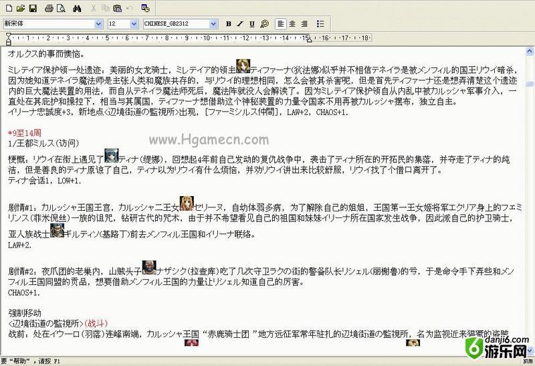Click the Find binoculars icon
Viewport: 535px width, 366px height.
tap(77, 9)
